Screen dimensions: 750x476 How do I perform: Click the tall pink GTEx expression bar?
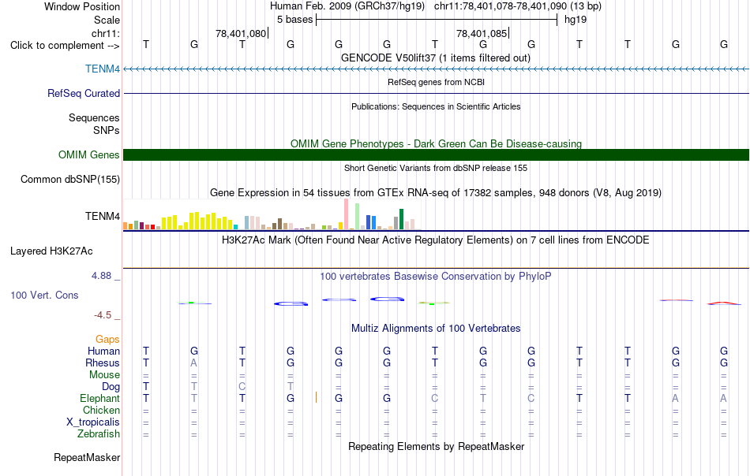tap(347, 214)
